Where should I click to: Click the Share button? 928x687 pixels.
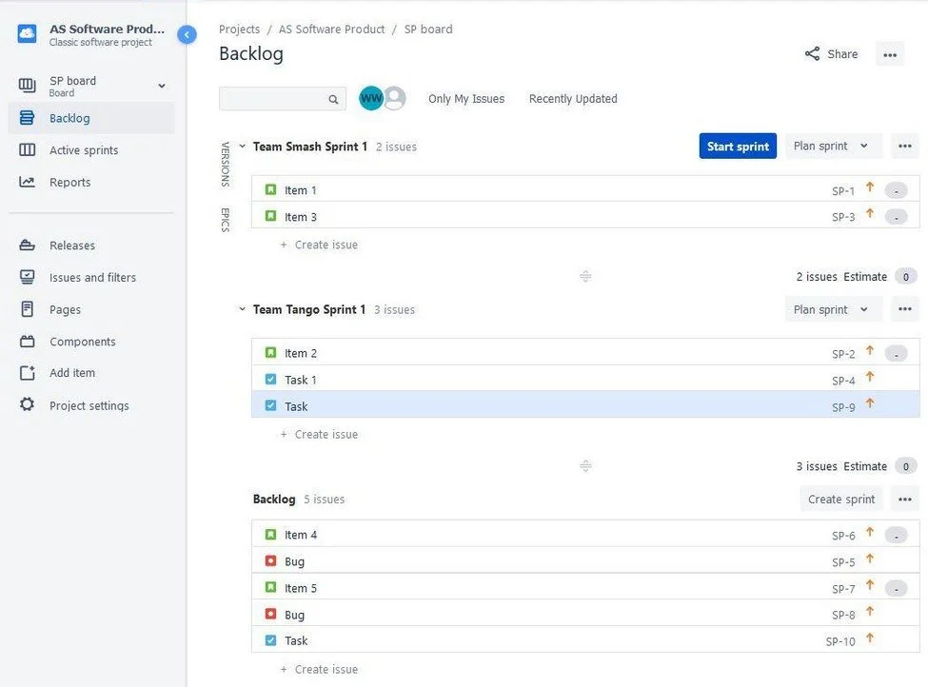[831, 54]
